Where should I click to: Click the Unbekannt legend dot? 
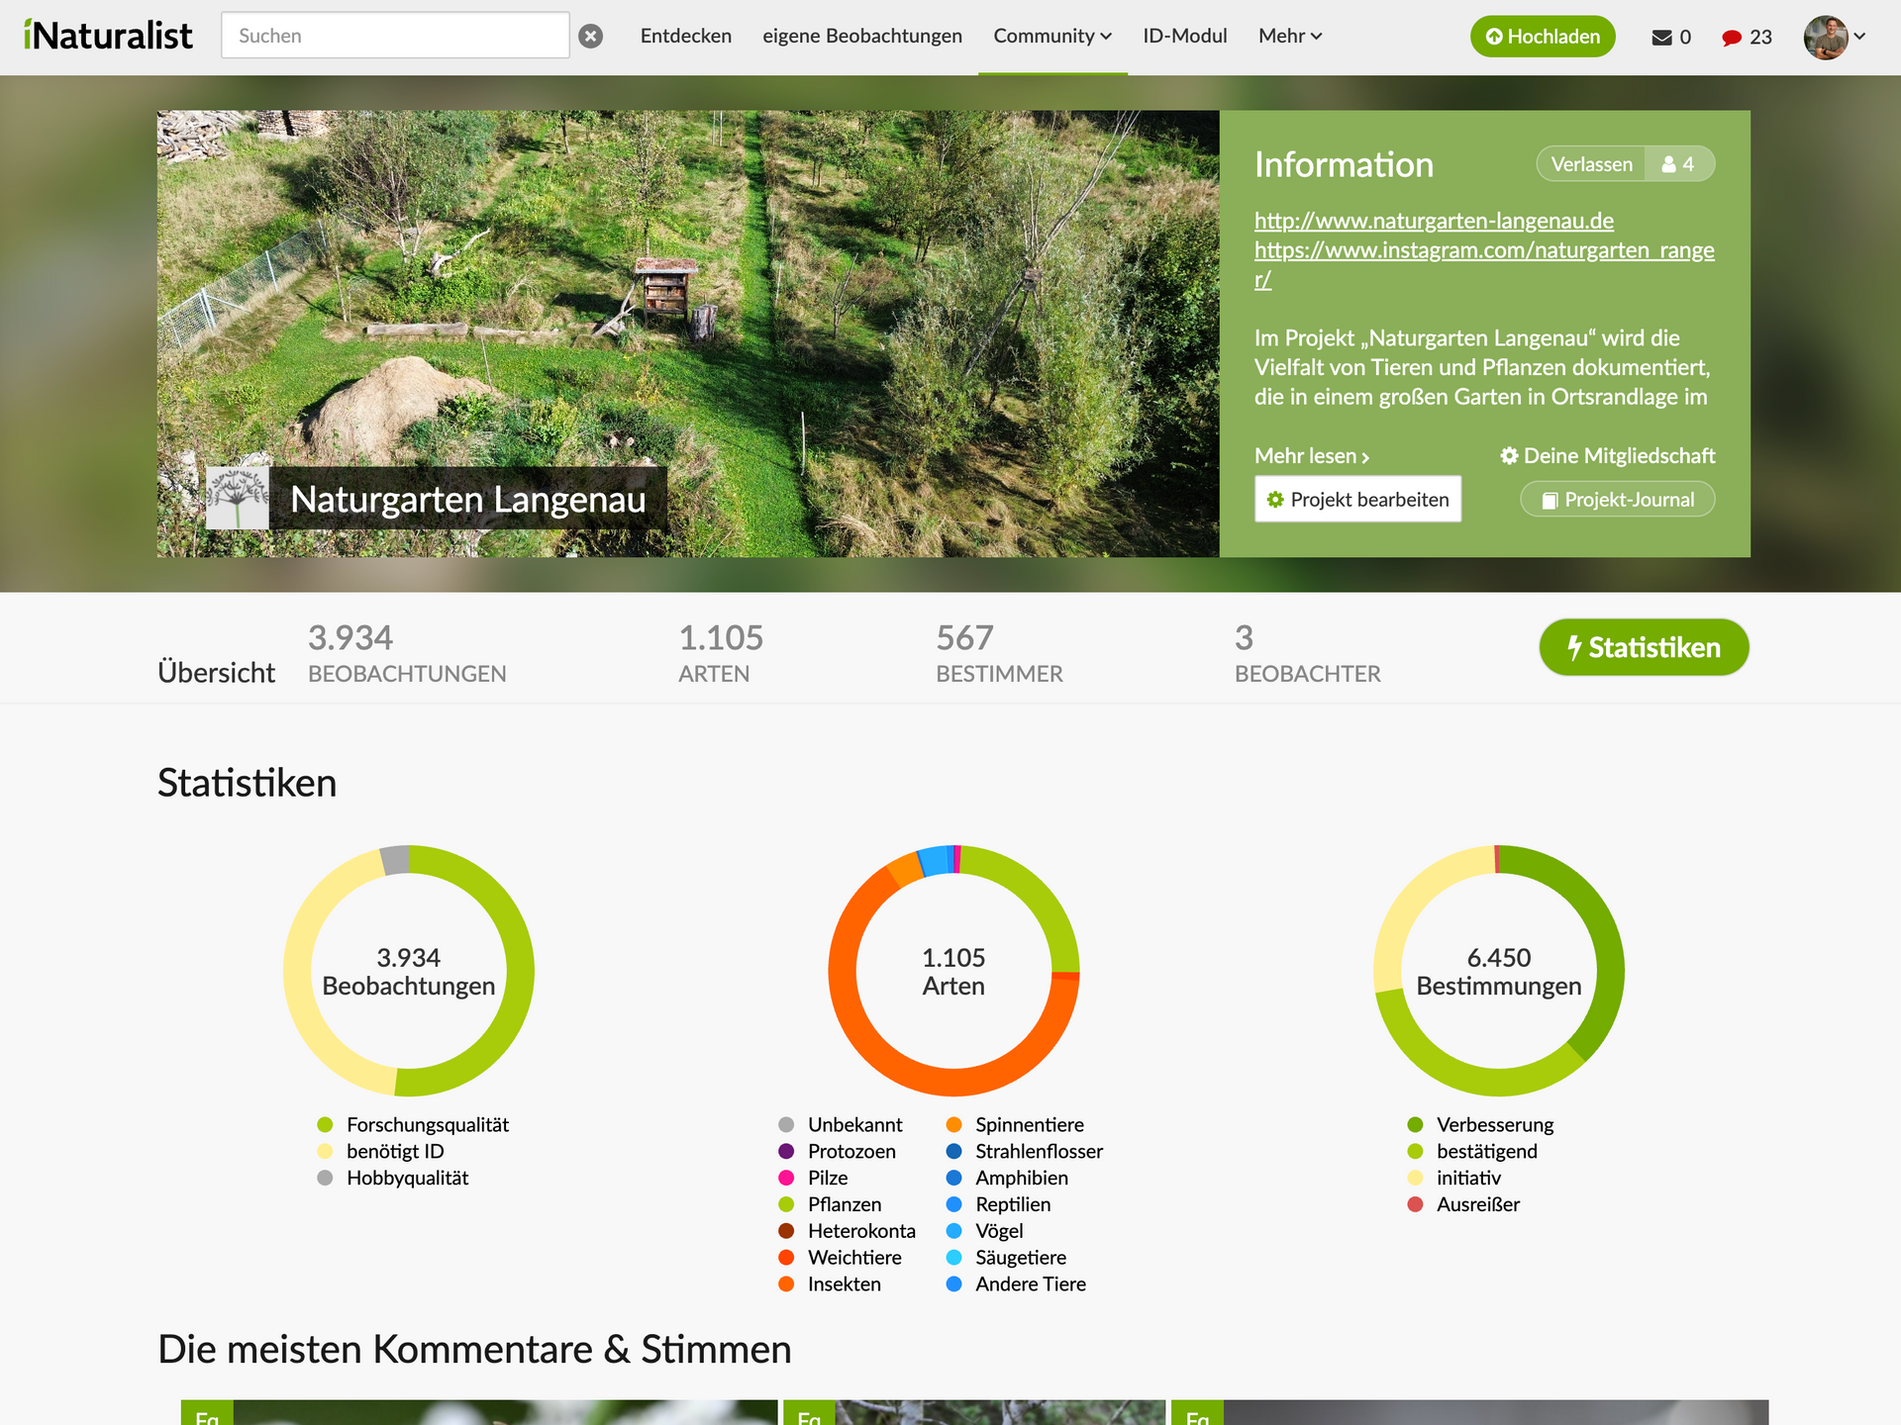pyautogui.click(x=786, y=1125)
